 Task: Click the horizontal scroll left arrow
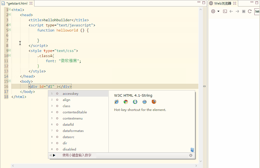click(13, 166)
